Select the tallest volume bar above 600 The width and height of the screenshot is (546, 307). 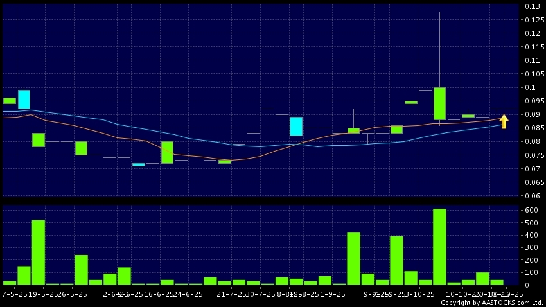pyautogui.click(x=439, y=246)
